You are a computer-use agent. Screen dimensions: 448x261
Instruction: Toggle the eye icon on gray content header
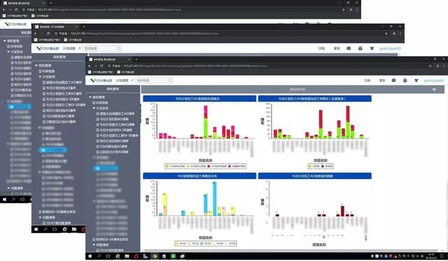pos(434,90)
